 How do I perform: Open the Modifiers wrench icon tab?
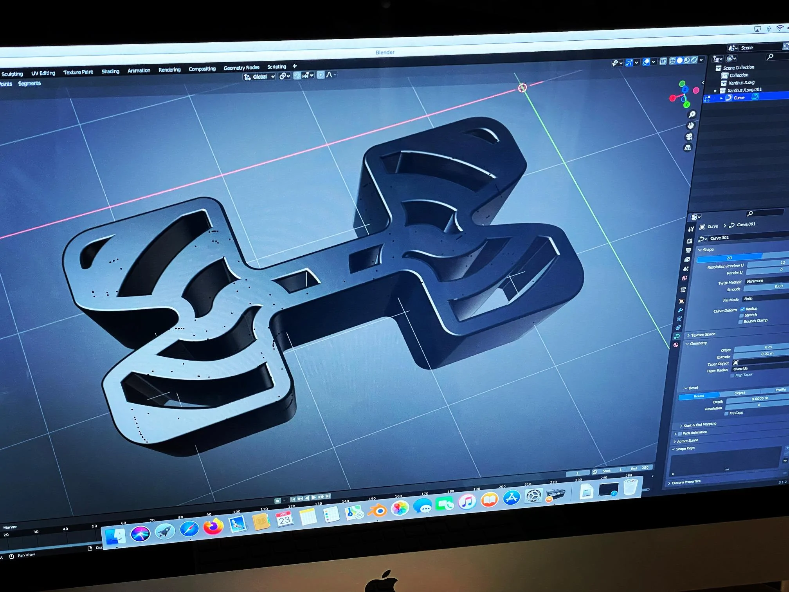[x=680, y=310]
